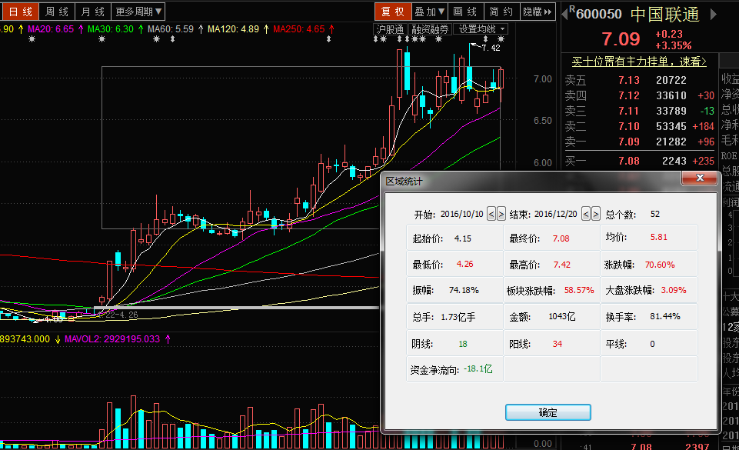Click the MA120: 4.89 indicator label
The image size is (739, 450).
tap(233, 29)
